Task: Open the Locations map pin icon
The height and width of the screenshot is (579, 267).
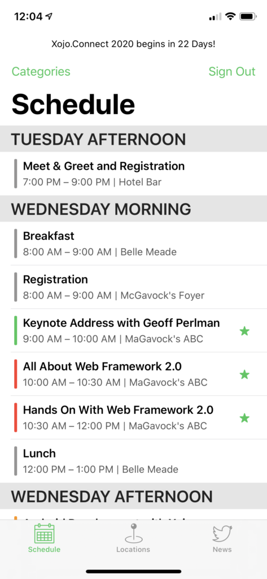Action: (133, 533)
